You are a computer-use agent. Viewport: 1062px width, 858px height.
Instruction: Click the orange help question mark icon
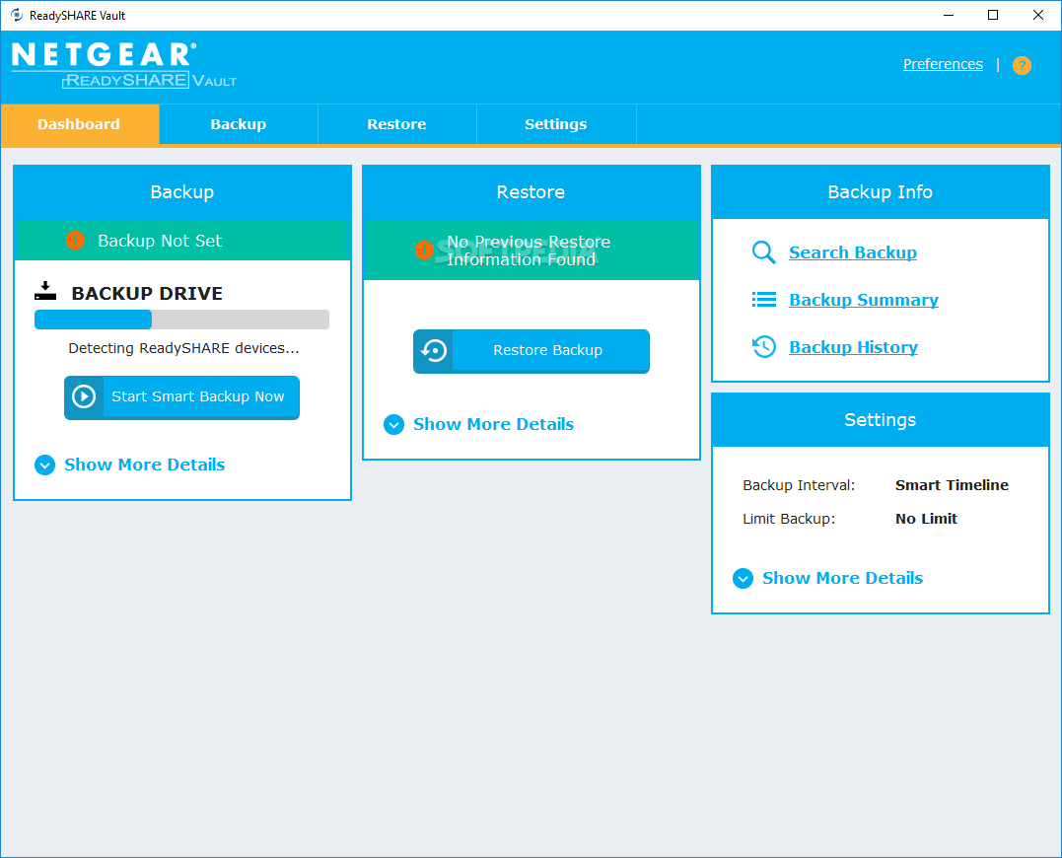coord(1022,65)
